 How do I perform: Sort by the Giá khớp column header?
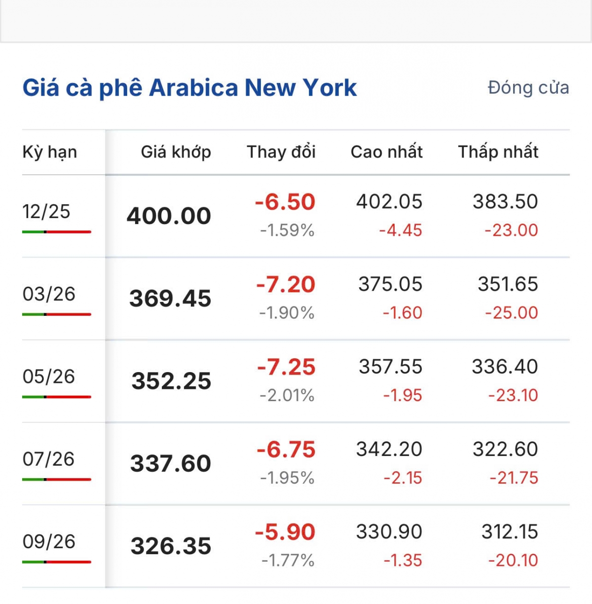point(176,152)
